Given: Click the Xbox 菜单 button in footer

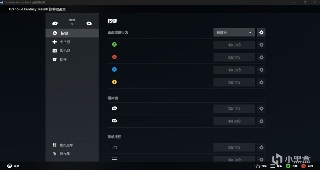Looking at the screenshot, I should (x=13, y=166).
